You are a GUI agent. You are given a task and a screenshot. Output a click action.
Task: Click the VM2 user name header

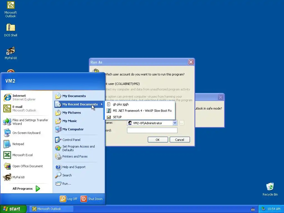click(10, 81)
